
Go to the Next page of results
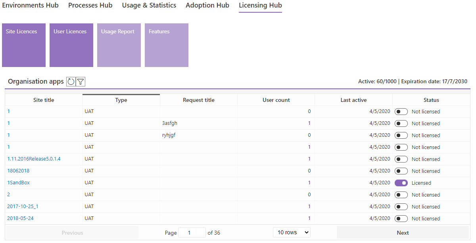[x=403, y=233]
